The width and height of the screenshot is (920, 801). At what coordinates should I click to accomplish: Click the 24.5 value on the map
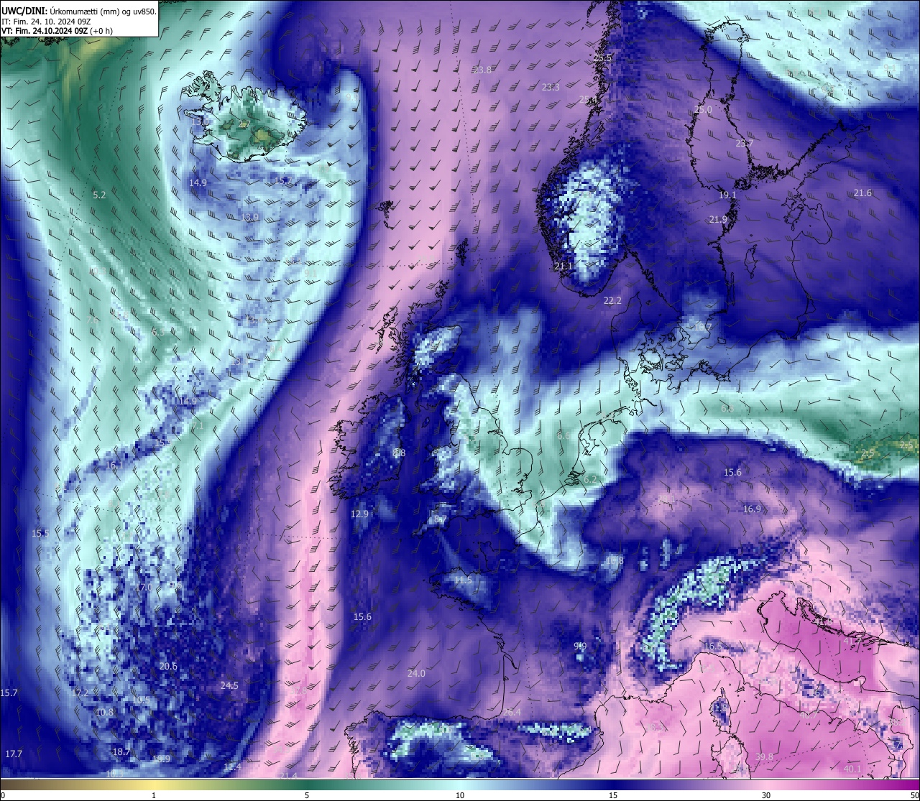pyautogui.click(x=229, y=685)
